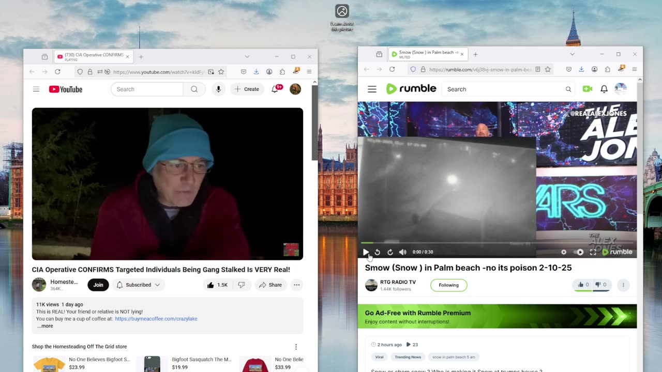Click the YouTube Create button
This screenshot has height=372, width=662.
247,89
